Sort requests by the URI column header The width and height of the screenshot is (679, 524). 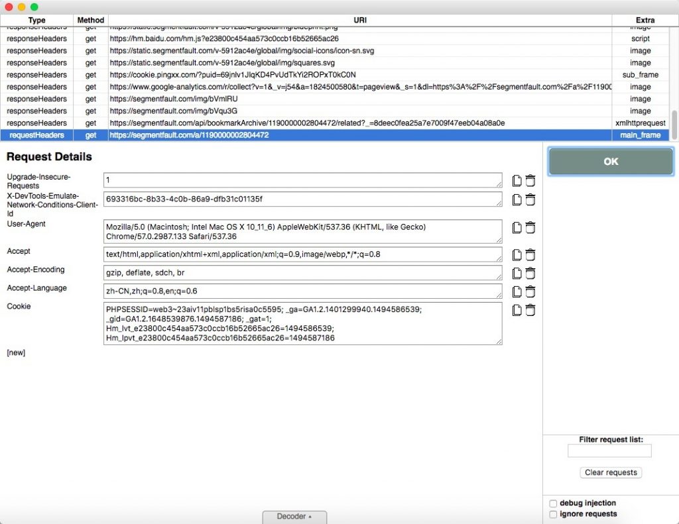click(359, 21)
